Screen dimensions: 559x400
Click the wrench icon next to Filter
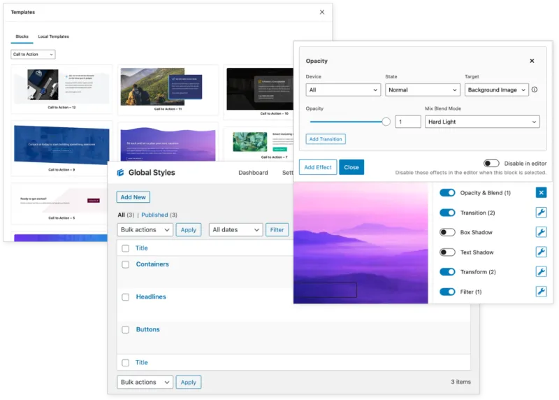(541, 292)
